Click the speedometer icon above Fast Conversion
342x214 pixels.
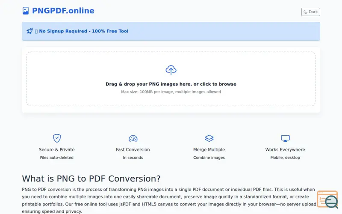coord(133,138)
